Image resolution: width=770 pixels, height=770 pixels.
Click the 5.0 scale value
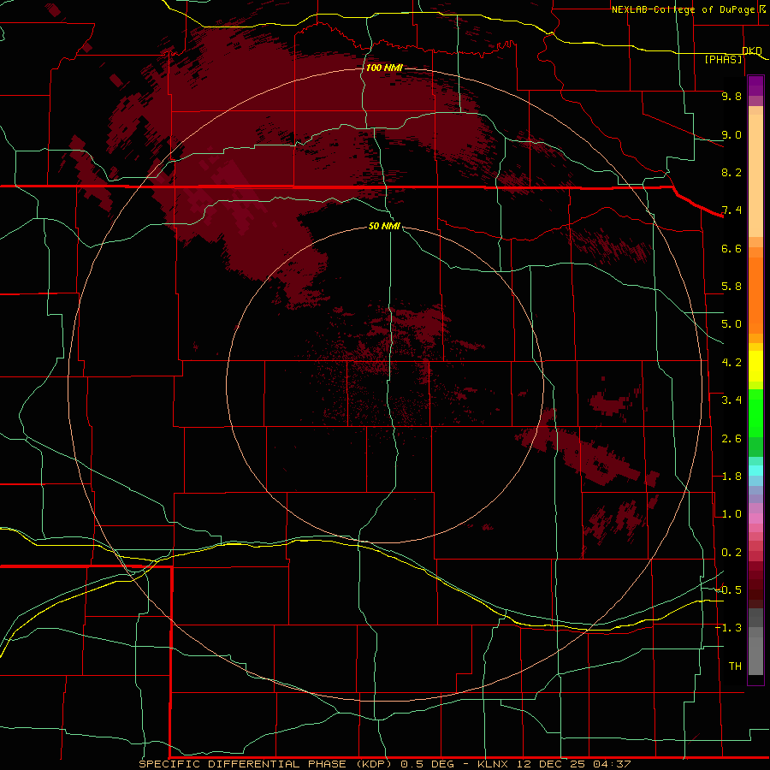(x=731, y=324)
